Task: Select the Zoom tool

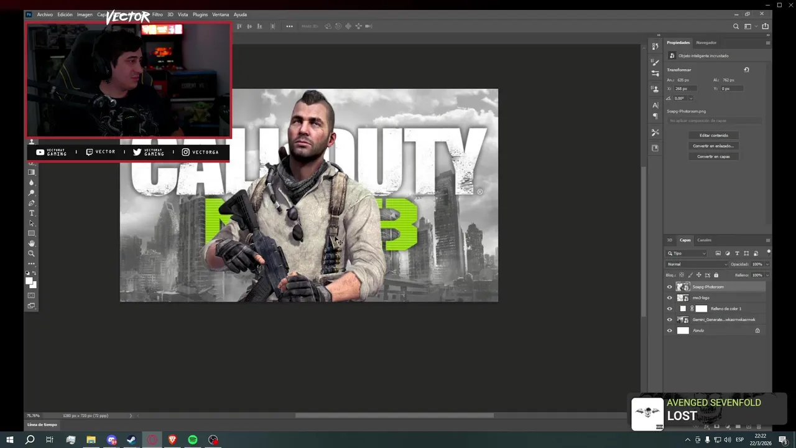Action: click(x=32, y=253)
